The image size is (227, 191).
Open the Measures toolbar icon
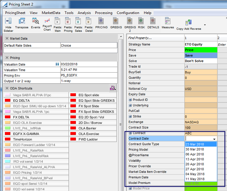coord(168,21)
